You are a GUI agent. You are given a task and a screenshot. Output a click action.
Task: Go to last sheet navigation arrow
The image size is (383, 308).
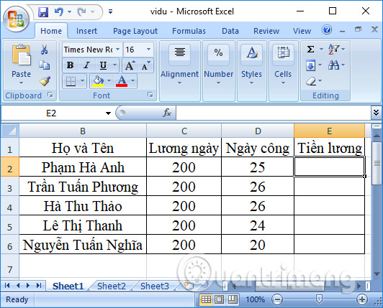[x=39, y=285]
